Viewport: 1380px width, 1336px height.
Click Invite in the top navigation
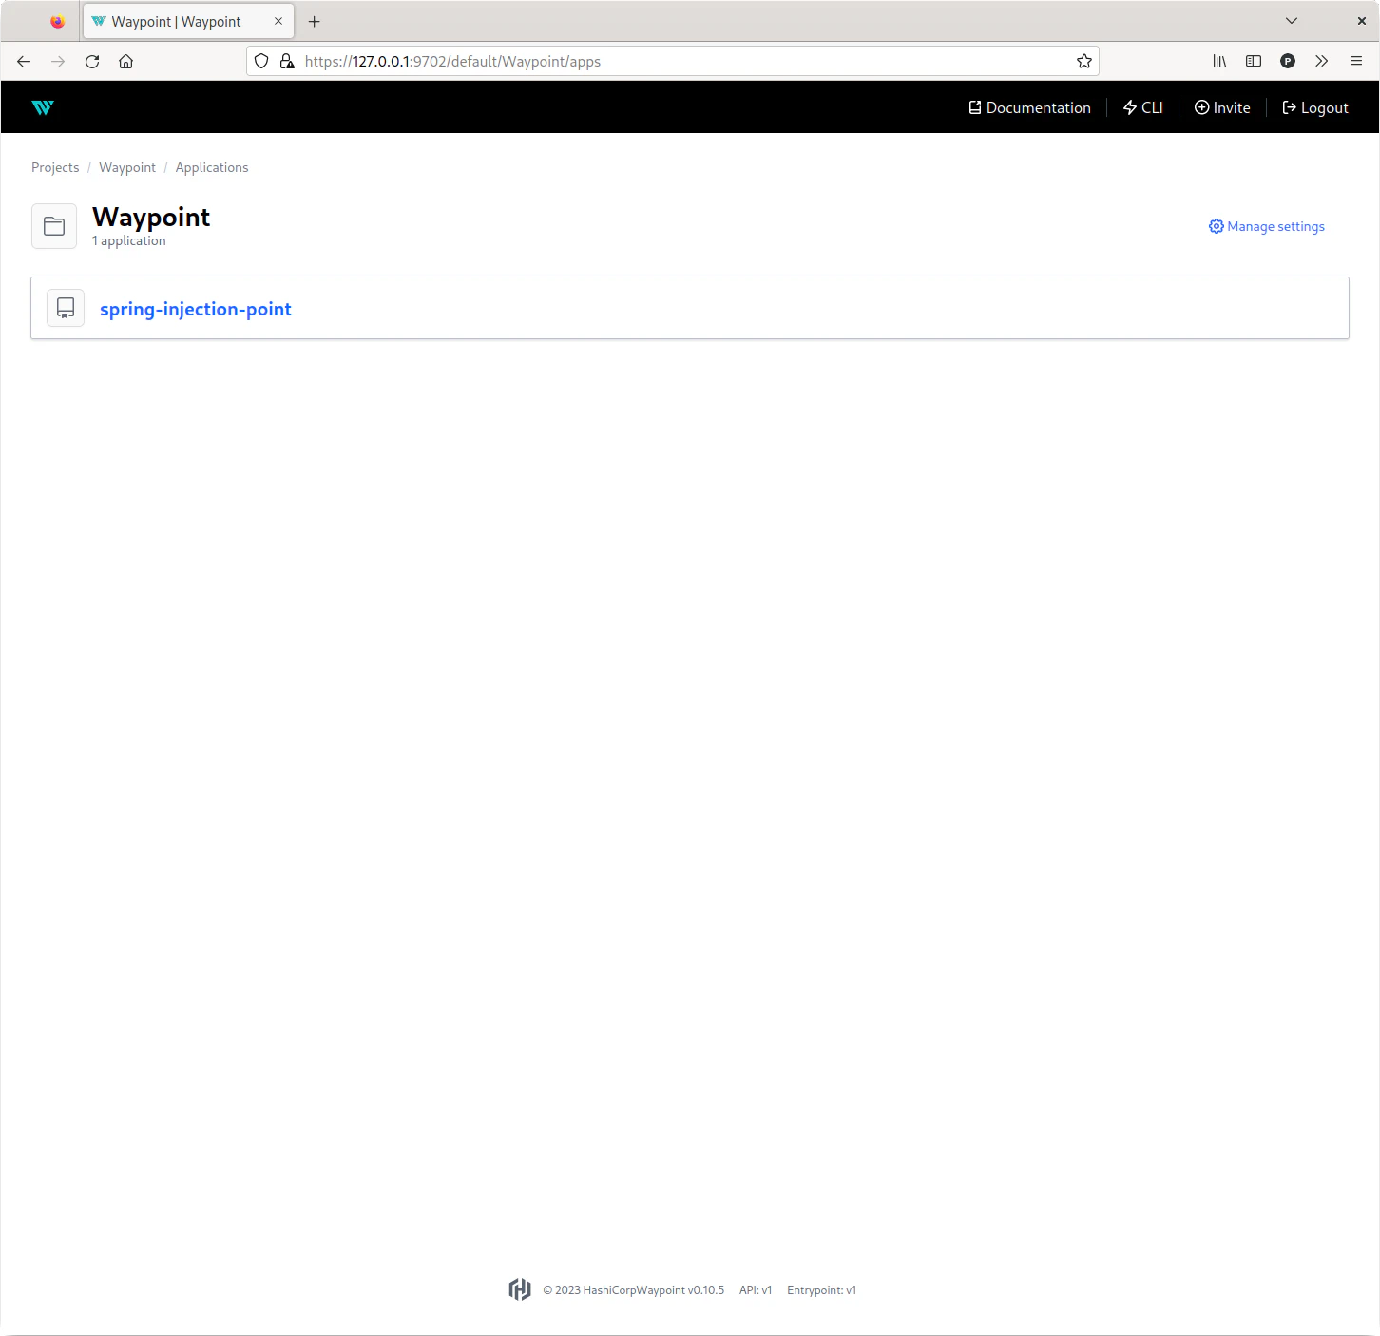pyautogui.click(x=1222, y=107)
